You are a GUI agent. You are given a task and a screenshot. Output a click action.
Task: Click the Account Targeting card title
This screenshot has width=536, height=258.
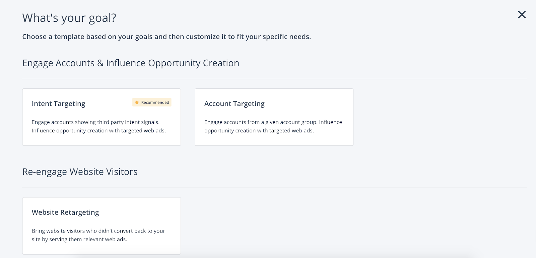tap(234, 104)
